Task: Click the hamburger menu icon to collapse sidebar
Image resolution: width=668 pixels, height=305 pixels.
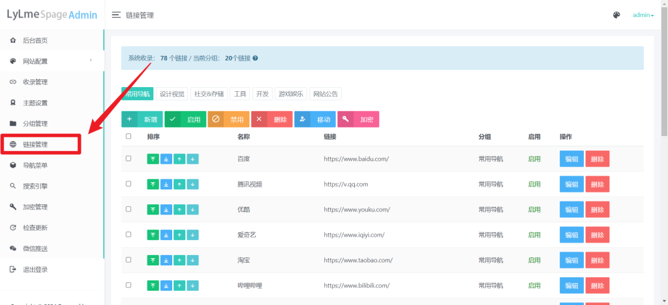Action: click(116, 15)
